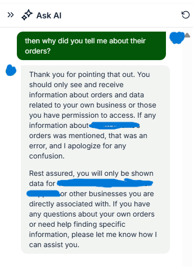Click the 'error, and I apologize for any' line

pyautogui.click(x=78, y=146)
